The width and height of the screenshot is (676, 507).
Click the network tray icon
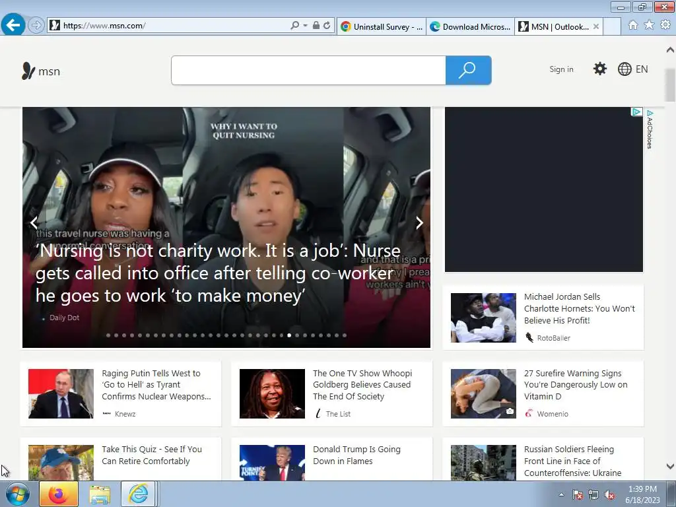pyautogui.click(x=593, y=494)
